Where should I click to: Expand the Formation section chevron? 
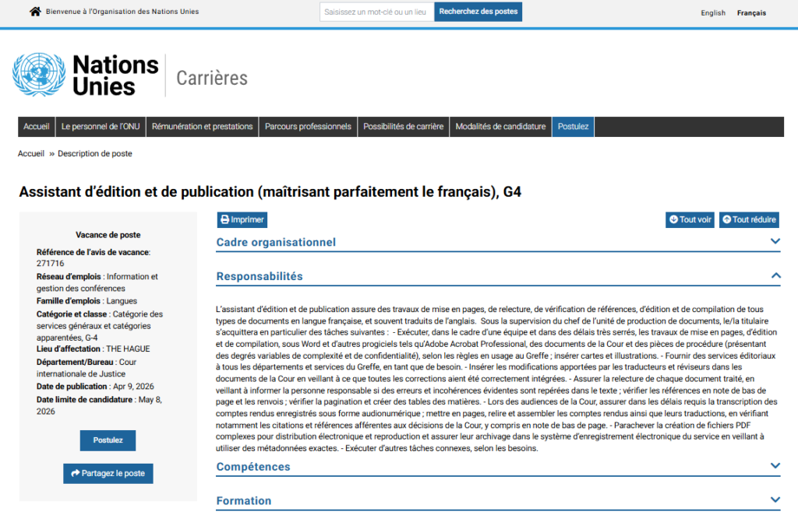tap(775, 501)
